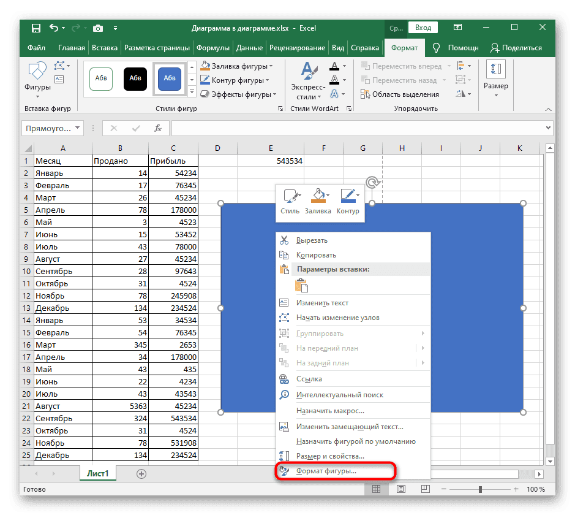Switch to Page Layout view in status bar
The width and height of the screenshot is (575, 515).
(400, 489)
